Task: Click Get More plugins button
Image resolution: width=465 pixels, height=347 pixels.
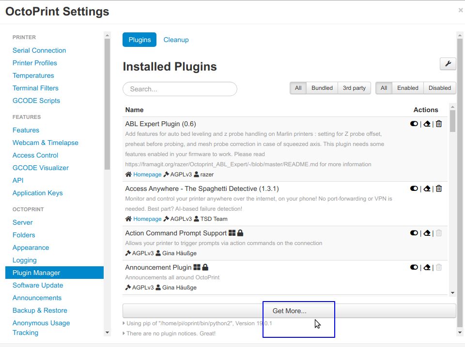Action: point(289,311)
